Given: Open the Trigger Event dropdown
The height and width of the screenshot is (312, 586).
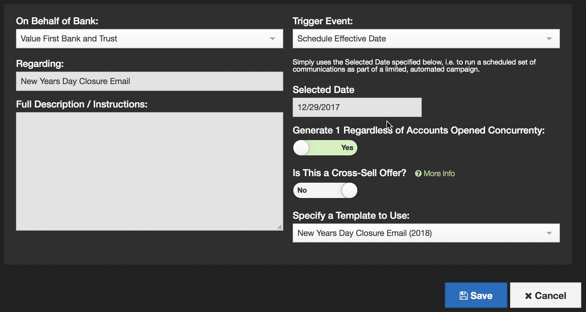Looking at the screenshot, I should 426,38.
